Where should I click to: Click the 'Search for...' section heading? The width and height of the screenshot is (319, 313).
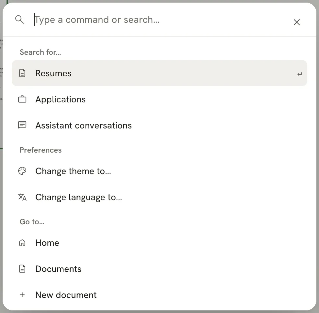tap(40, 52)
